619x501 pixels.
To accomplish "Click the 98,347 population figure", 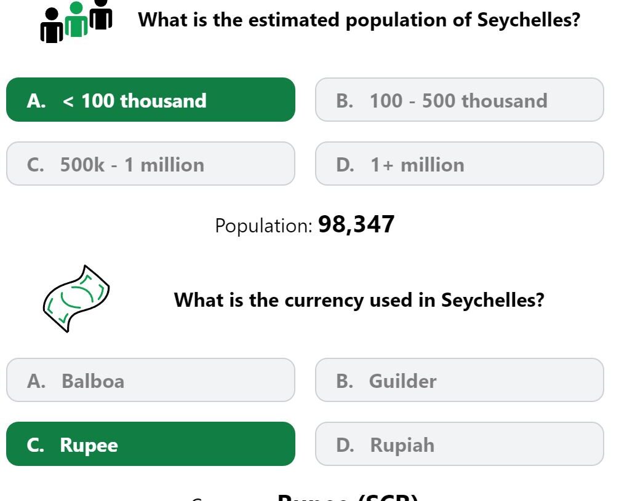I will [x=356, y=224].
